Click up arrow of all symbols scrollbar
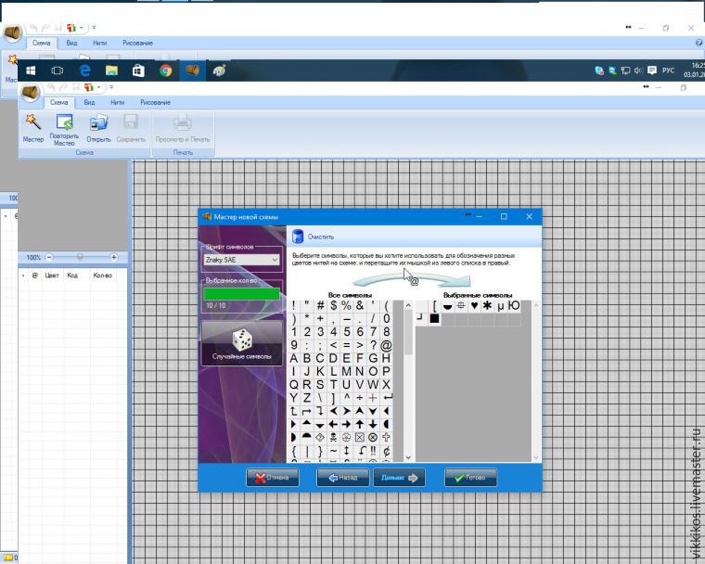 pyautogui.click(x=408, y=306)
